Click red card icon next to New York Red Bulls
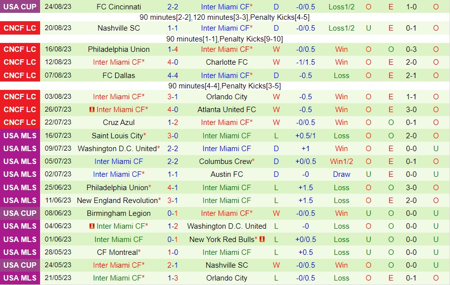The height and width of the screenshot is (285, 450). (x=262, y=239)
